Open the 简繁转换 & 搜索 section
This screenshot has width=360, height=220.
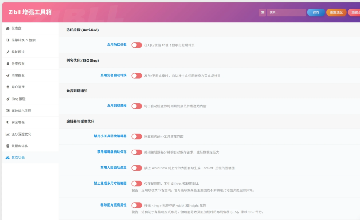31,40
